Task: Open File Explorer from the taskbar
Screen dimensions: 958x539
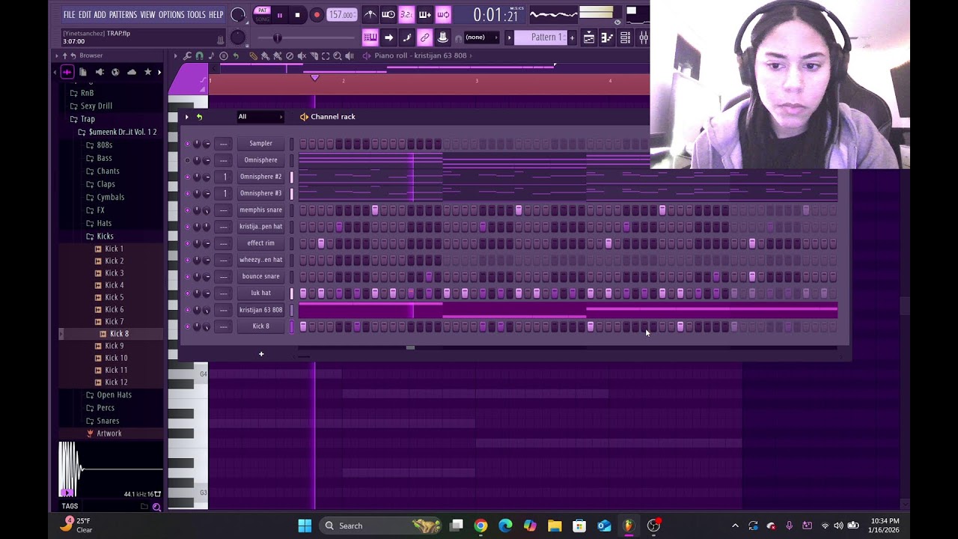Action: click(x=555, y=526)
